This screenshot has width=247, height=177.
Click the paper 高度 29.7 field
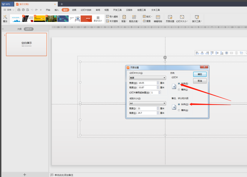click(147, 113)
